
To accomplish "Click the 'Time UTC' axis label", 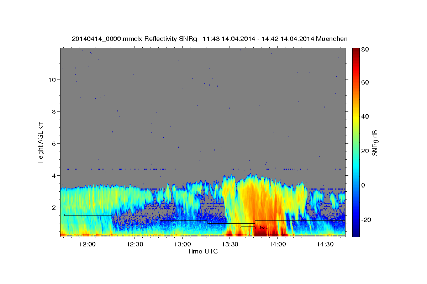I will pos(202,251).
